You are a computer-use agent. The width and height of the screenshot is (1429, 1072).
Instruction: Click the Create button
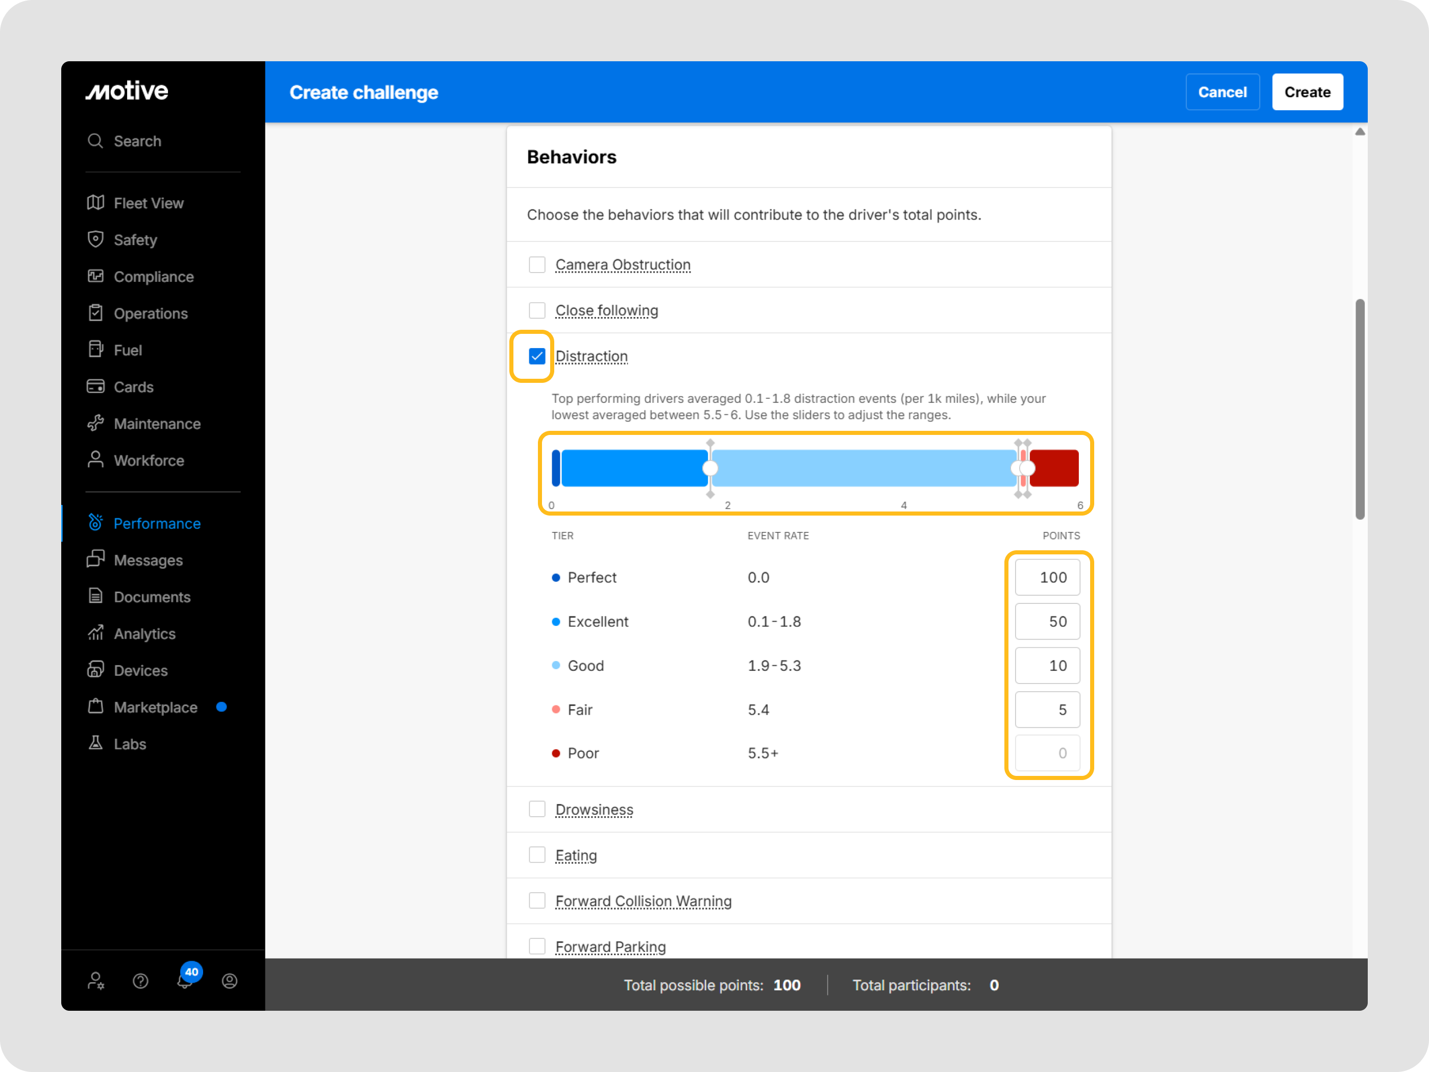point(1307,92)
